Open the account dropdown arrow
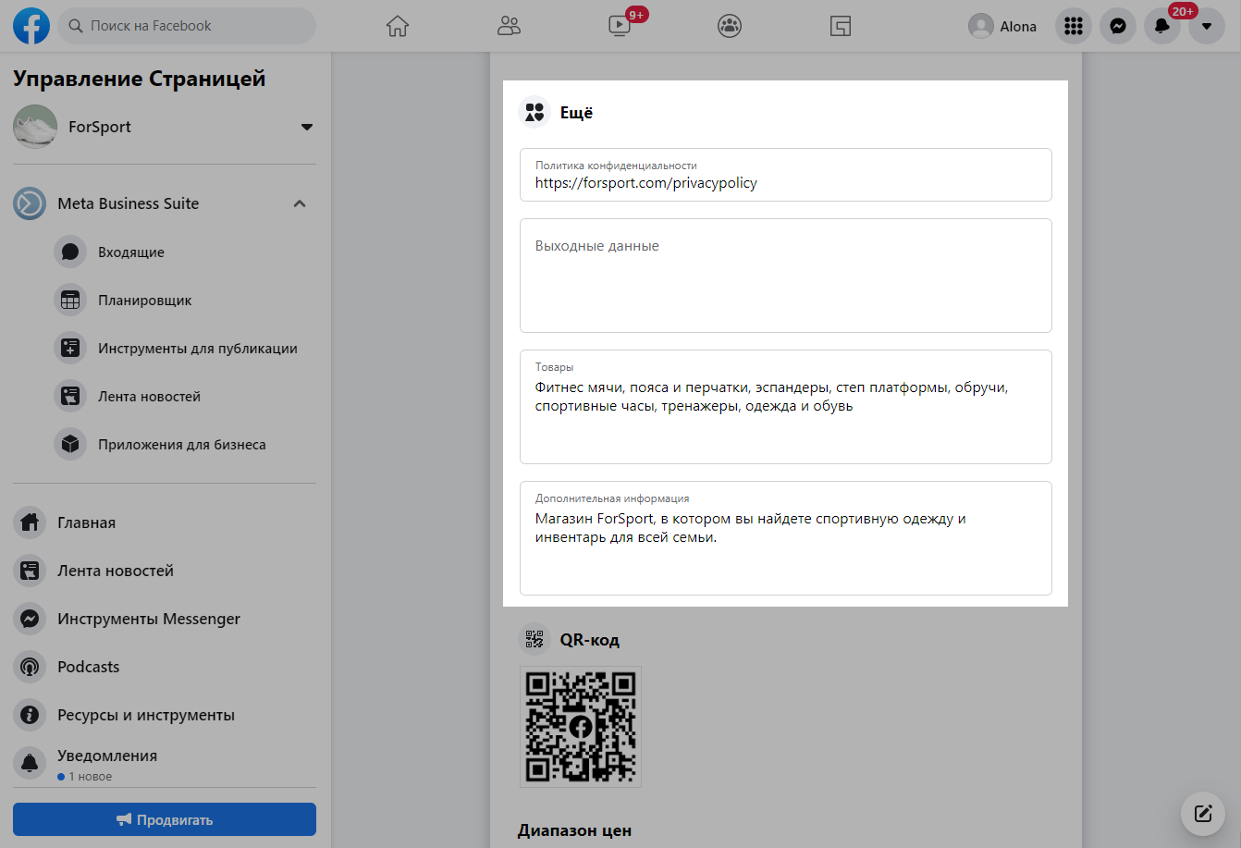The width and height of the screenshot is (1241, 848). pos(1206,26)
